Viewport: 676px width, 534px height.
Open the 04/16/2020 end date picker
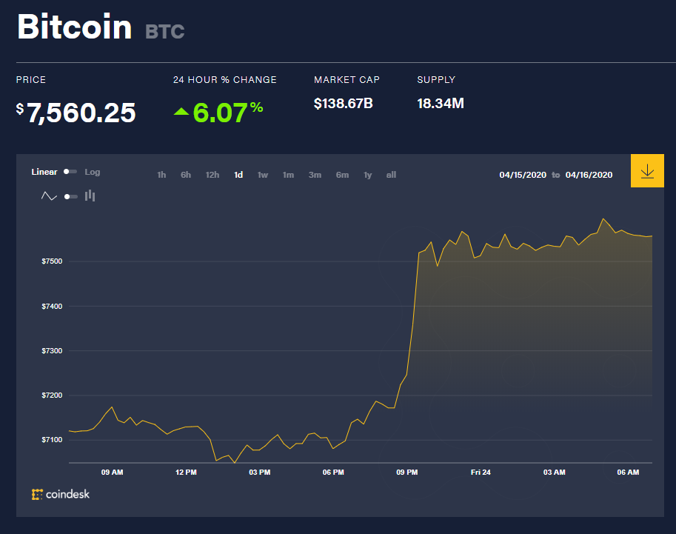pos(591,175)
